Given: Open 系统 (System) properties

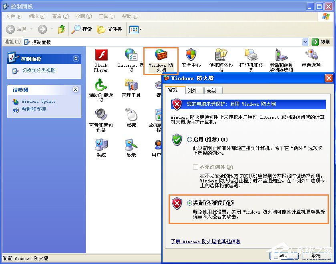Looking at the screenshot, I should 101,148.
